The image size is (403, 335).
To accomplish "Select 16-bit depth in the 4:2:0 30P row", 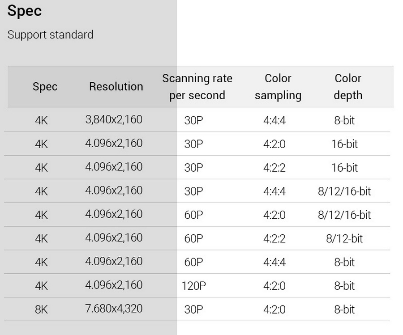I will tap(344, 144).
